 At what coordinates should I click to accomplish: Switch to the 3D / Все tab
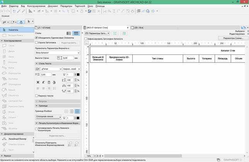[138, 27]
